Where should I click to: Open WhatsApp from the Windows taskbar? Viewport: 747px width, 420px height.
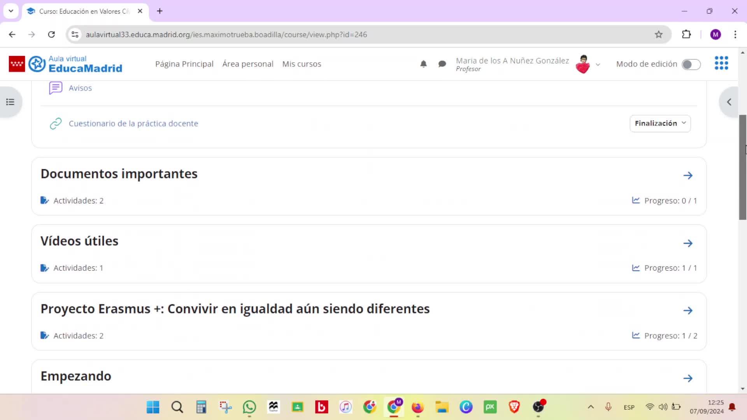click(249, 407)
